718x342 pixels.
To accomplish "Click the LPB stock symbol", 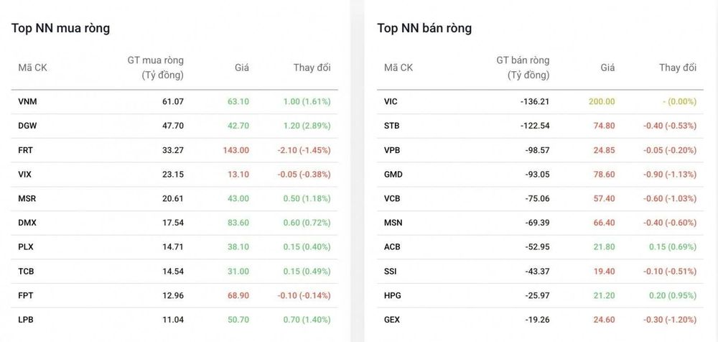I will [26, 320].
